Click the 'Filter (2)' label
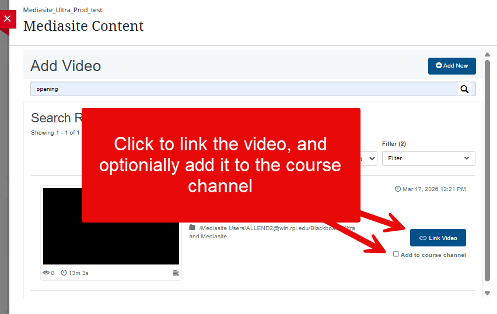The width and height of the screenshot is (497, 314). (394, 144)
